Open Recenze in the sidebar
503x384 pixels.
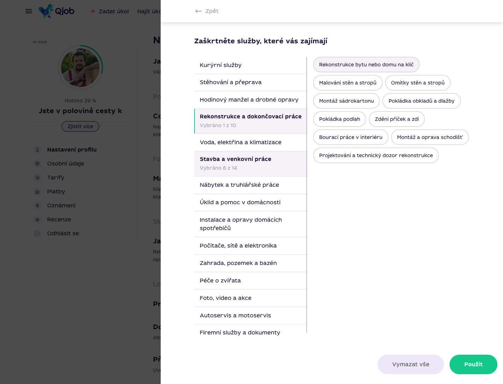59,220
